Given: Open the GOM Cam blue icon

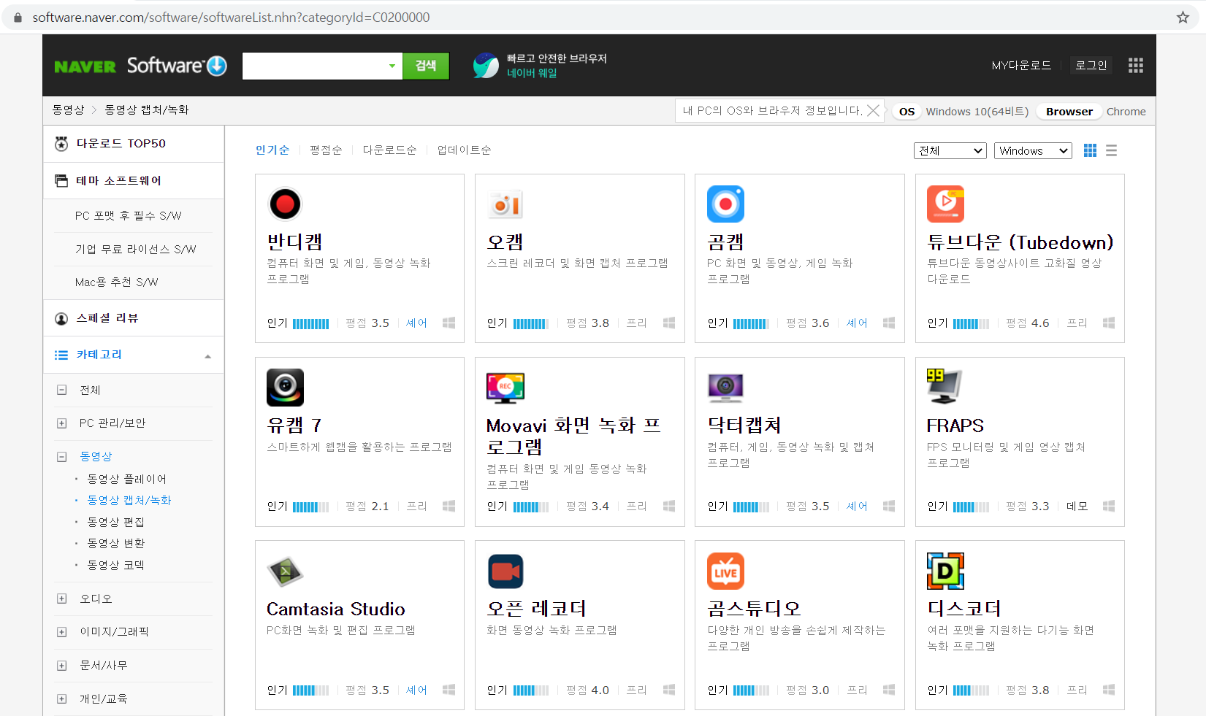Looking at the screenshot, I should [725, 204].
